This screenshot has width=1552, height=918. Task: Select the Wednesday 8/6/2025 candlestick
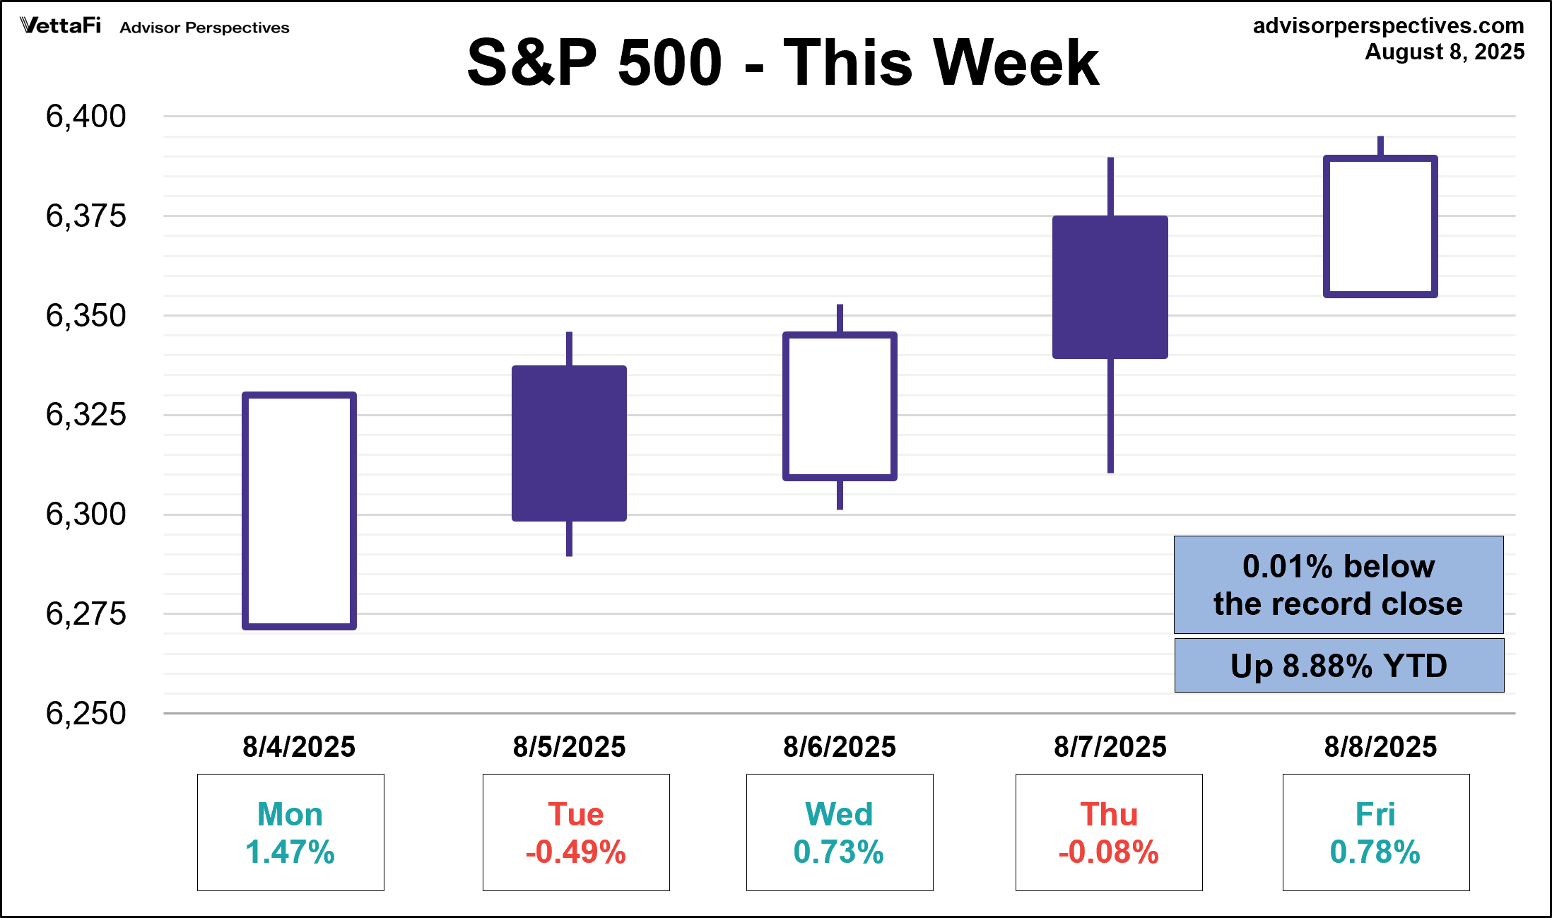point(840,406)
